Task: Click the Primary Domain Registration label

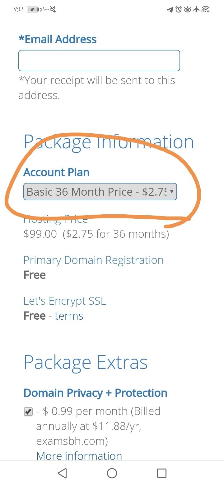Action: [93, 260]
